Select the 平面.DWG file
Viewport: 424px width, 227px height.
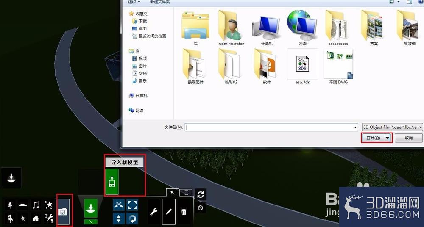click(338, 66)
